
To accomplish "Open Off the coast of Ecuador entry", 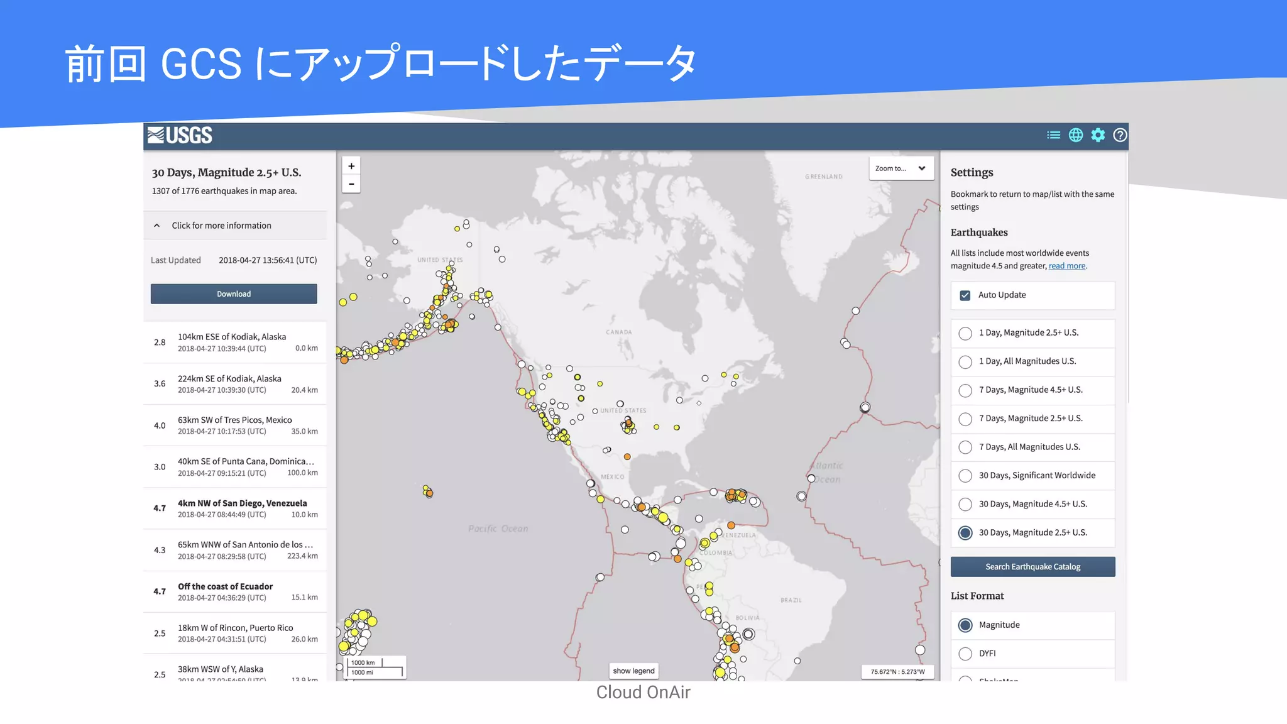I will click(235, 591).
